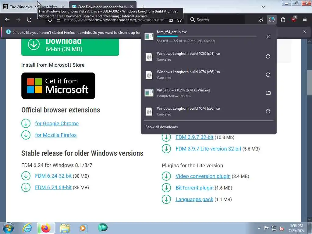Open the Languages pack link
Viewport: 312px width, 234px height.
pyautogui.click(x=194, y=199)
